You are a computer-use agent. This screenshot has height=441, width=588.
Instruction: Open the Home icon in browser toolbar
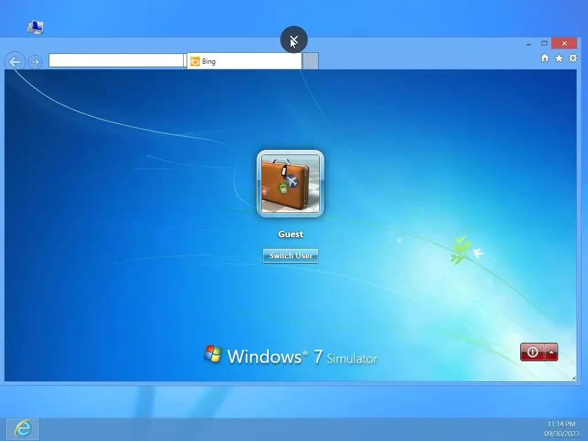click(x=545, y=58)
